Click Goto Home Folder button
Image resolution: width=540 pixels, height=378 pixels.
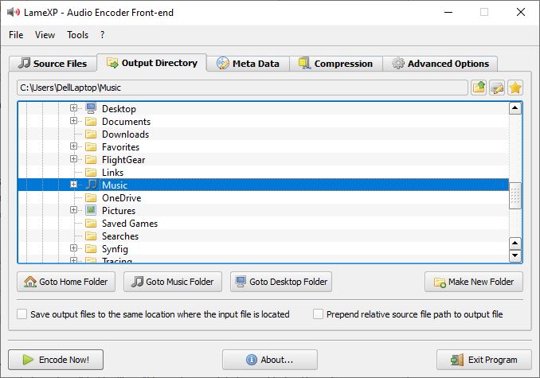(x=66, y=282)
